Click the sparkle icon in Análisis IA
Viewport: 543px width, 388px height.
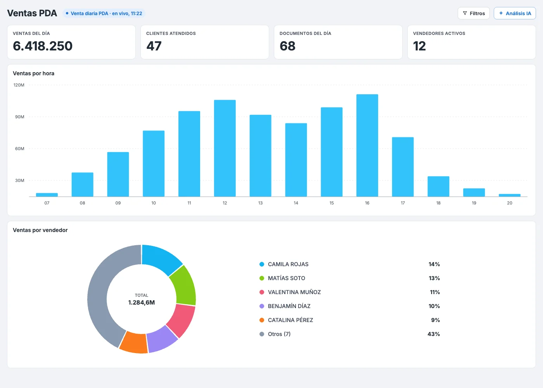(501, 13)
